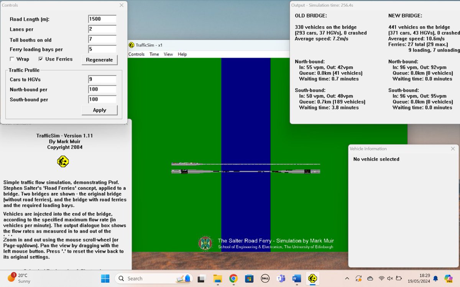The image size is (460, 287).
Task: Click 'No vehicle selected' text
Action: 376,159
